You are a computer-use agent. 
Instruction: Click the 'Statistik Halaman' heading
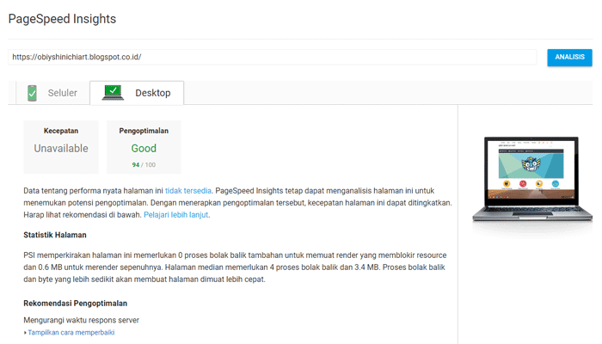[x=55, y=235]
